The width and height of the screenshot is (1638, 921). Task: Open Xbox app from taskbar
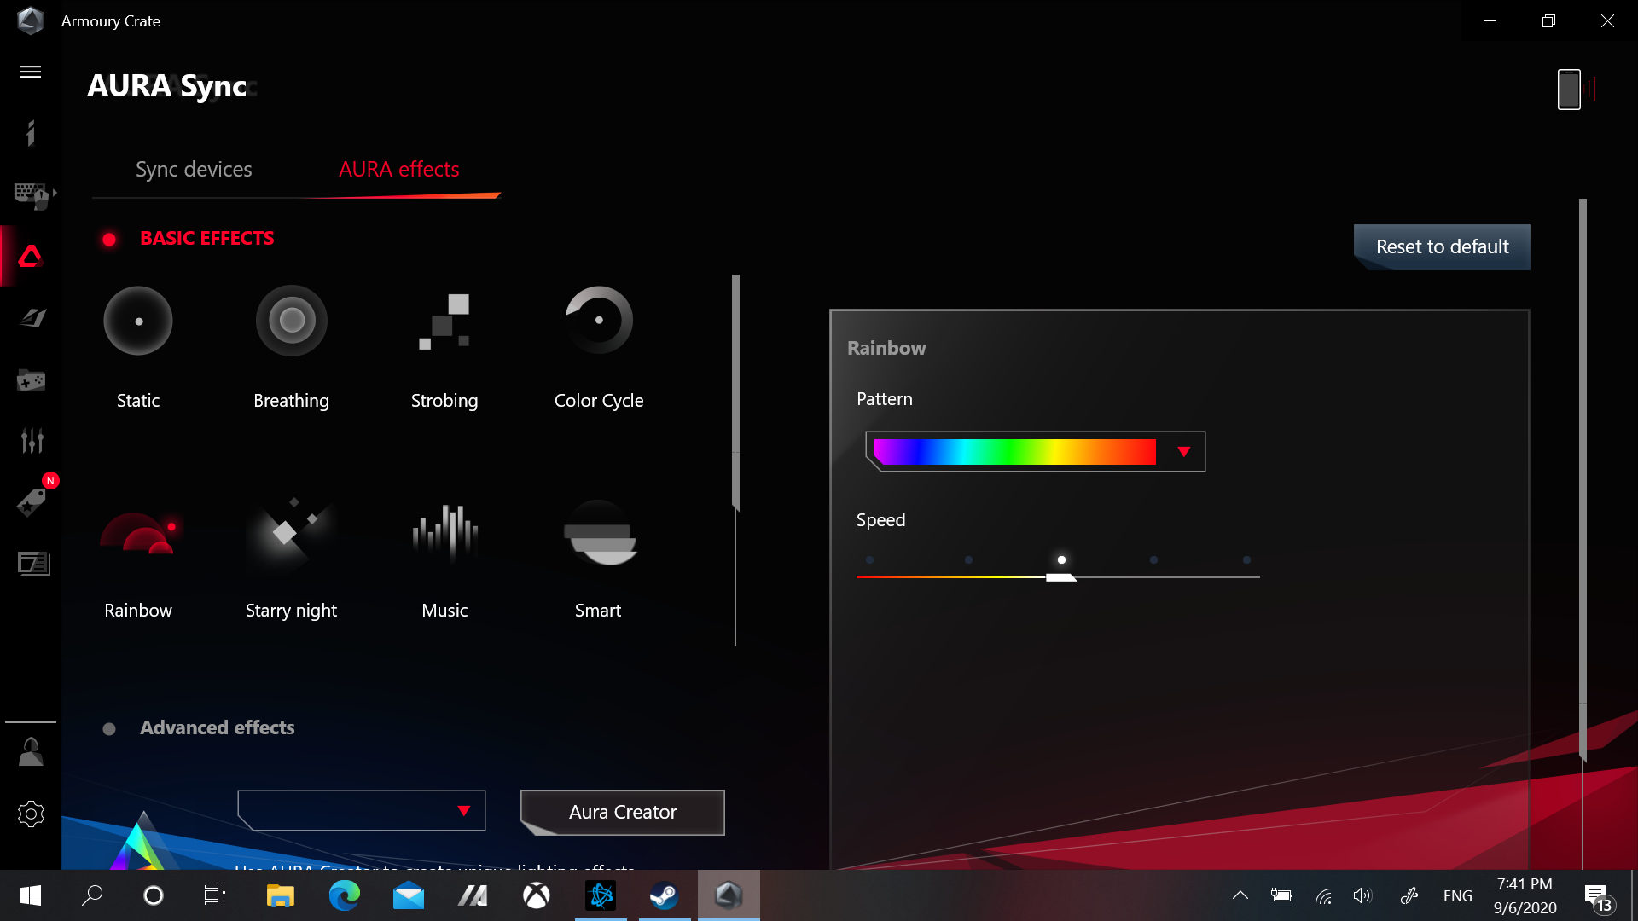[537, 895]
